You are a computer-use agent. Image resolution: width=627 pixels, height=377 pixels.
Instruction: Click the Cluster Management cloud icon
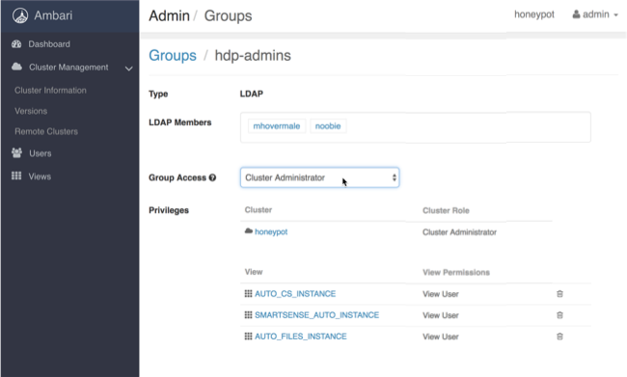[16, 67]
